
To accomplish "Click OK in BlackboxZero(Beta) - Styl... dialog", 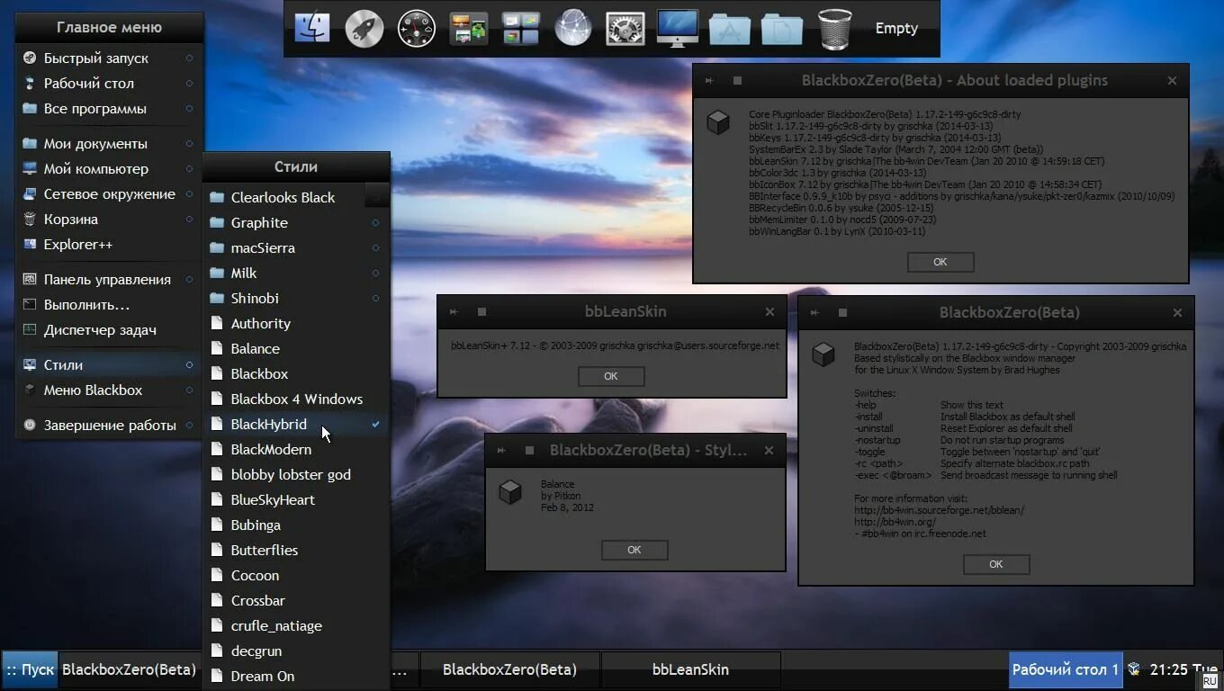I will (634, 550).
